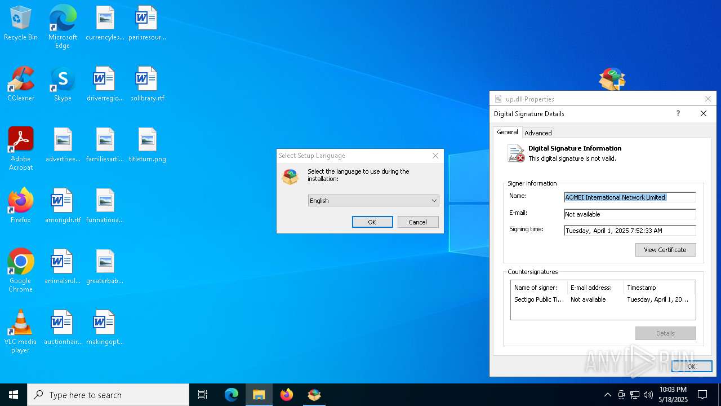
Task: Open Adobe Acrobat desktop shortcut
Action: tap(21, 149)
